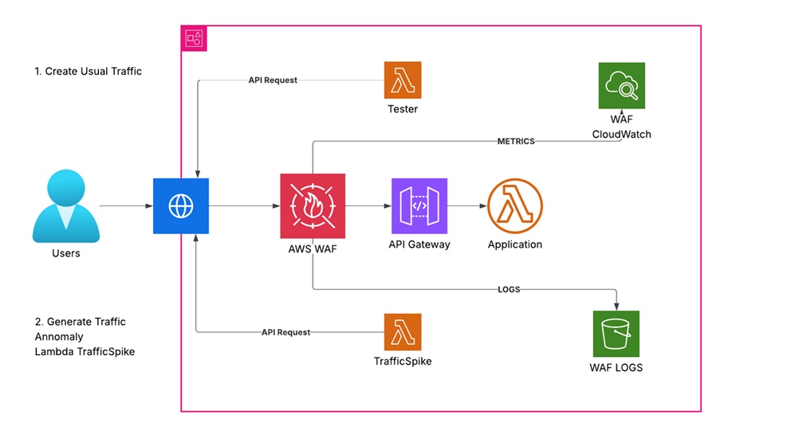The image size is (795, 442).
Task: Select the purple API Gateway icon
Action: point(419,205)
